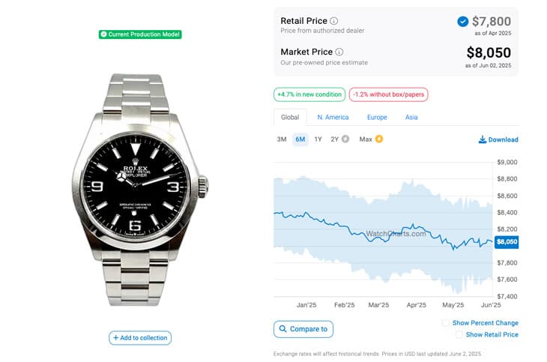Screen dimensions: 547x362
Task: Select the 3M time range
Action: (282, 139)
